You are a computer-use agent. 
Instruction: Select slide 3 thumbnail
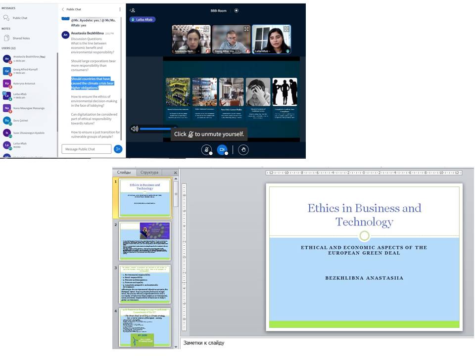[x=144, y=284]
